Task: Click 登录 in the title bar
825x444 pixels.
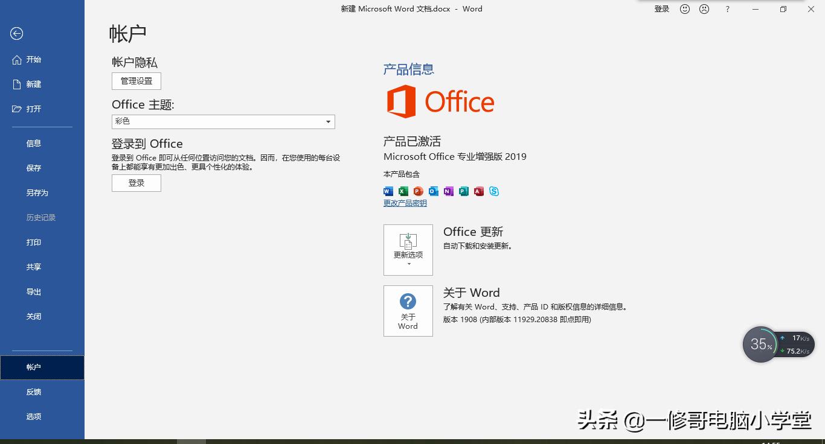Action: click(x=662, y=9)
